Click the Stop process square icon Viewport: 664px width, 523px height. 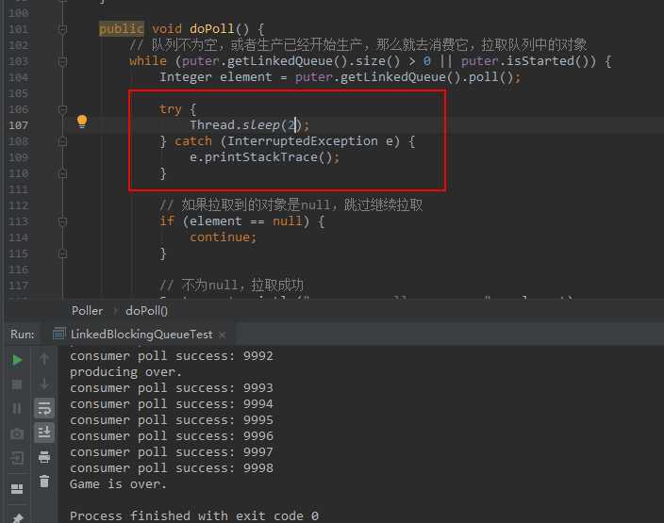tap(17, 384)
